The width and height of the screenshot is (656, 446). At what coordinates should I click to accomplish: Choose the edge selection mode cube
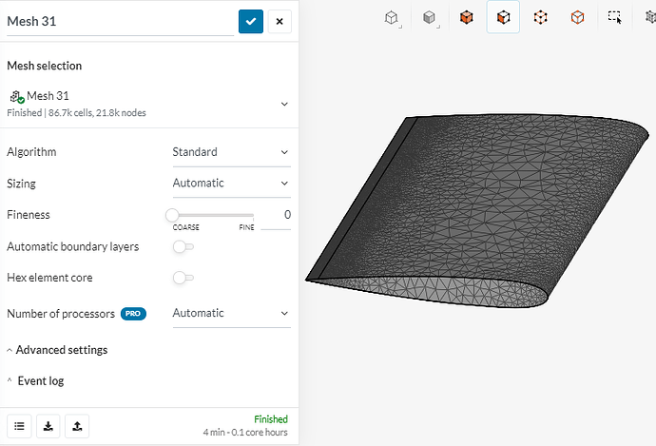pyautogui.click(x=577, y=17)
